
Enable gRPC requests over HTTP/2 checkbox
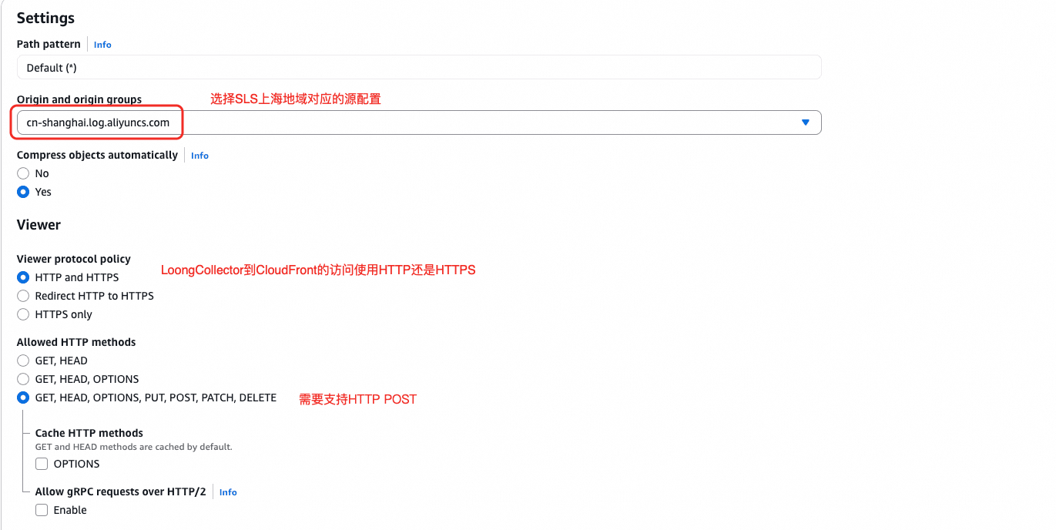click(42, 510)
